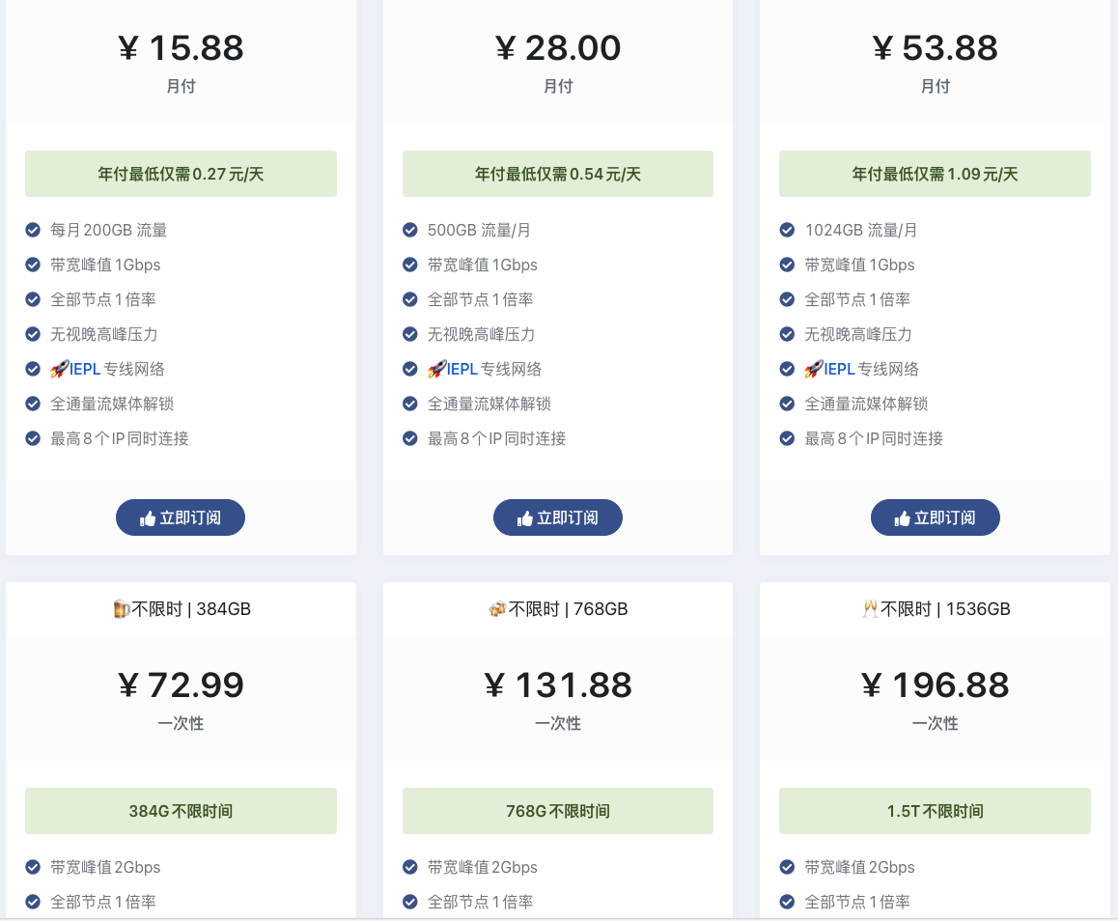
Task: Click IEPL link in ¥28.00 plan
Action: (x=462, y=369)
